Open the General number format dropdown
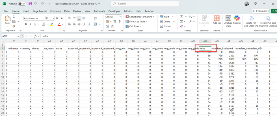This screenshot has width=277, height=116. pyautogui.click(x=121, y=17)
